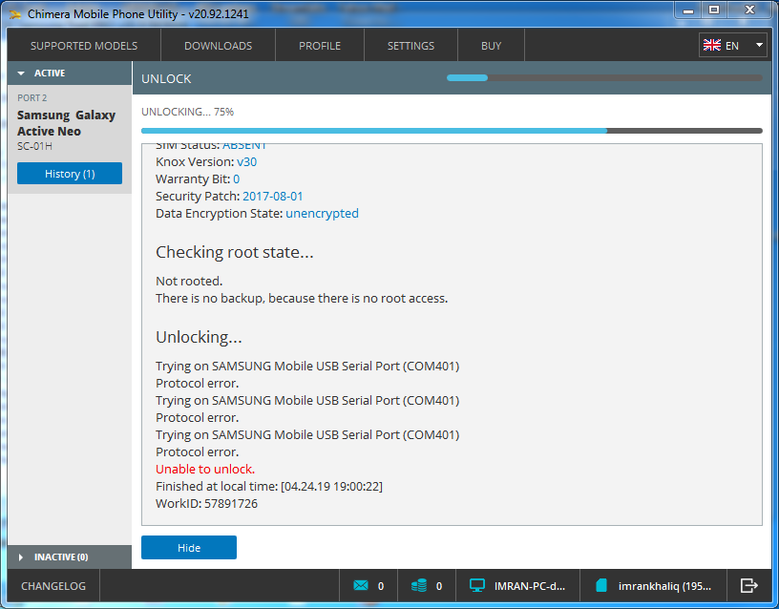Click the credits coins icon in status bar
The image size is (779, 609).
419,586
